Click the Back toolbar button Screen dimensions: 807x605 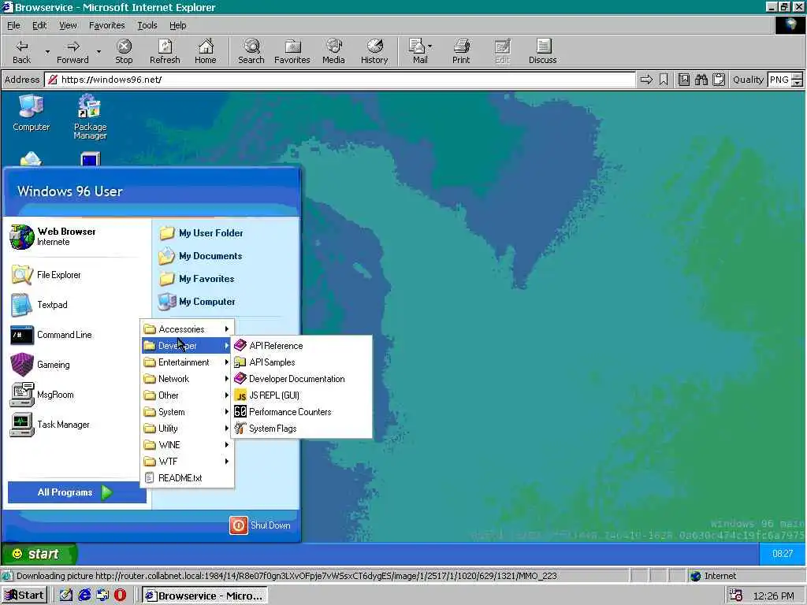click(x=21, y=51)
